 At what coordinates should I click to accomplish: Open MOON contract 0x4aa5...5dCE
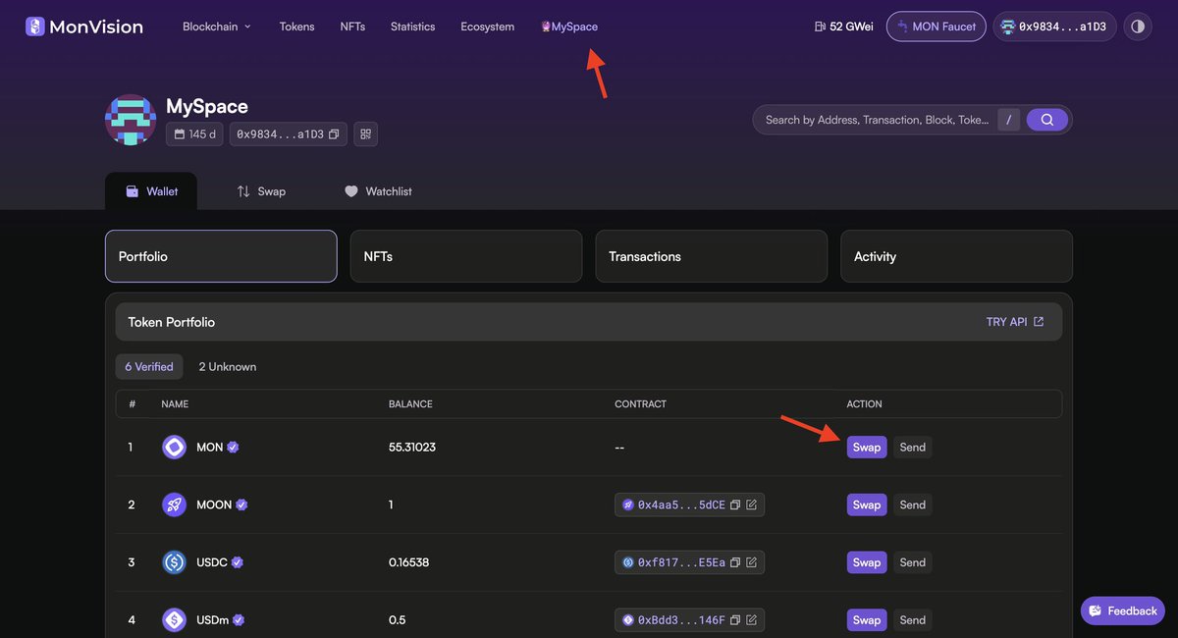pyautogui.click(x=681, y=505)
